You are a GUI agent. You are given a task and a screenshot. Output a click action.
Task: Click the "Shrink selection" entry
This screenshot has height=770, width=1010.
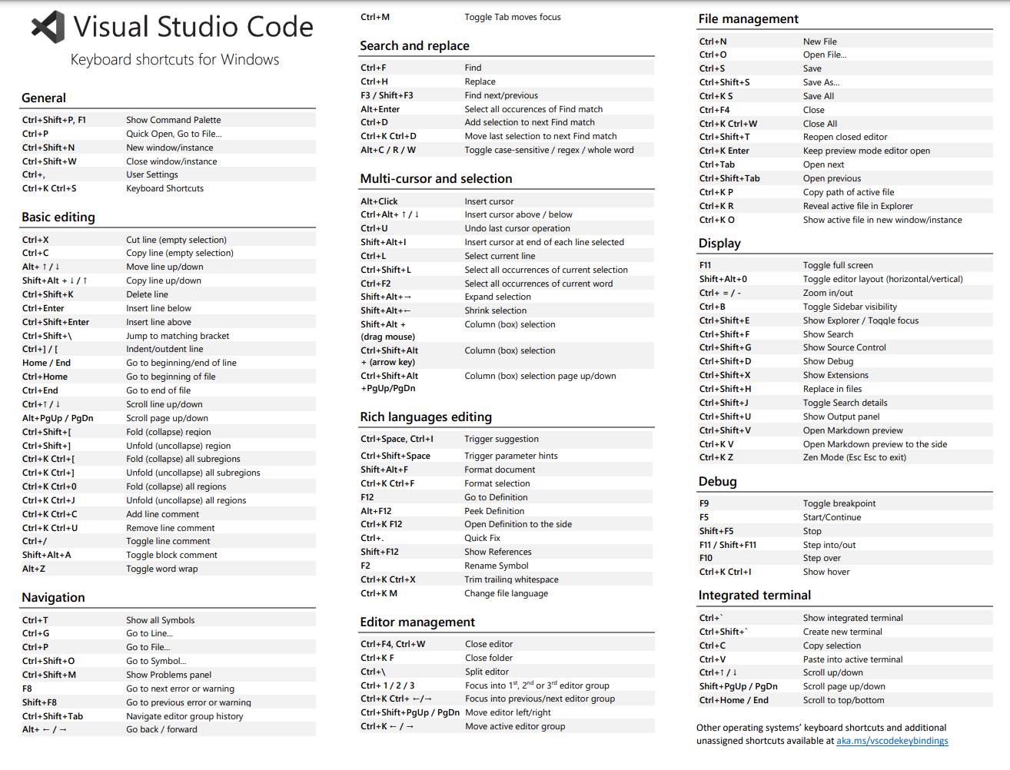(495, 310)
